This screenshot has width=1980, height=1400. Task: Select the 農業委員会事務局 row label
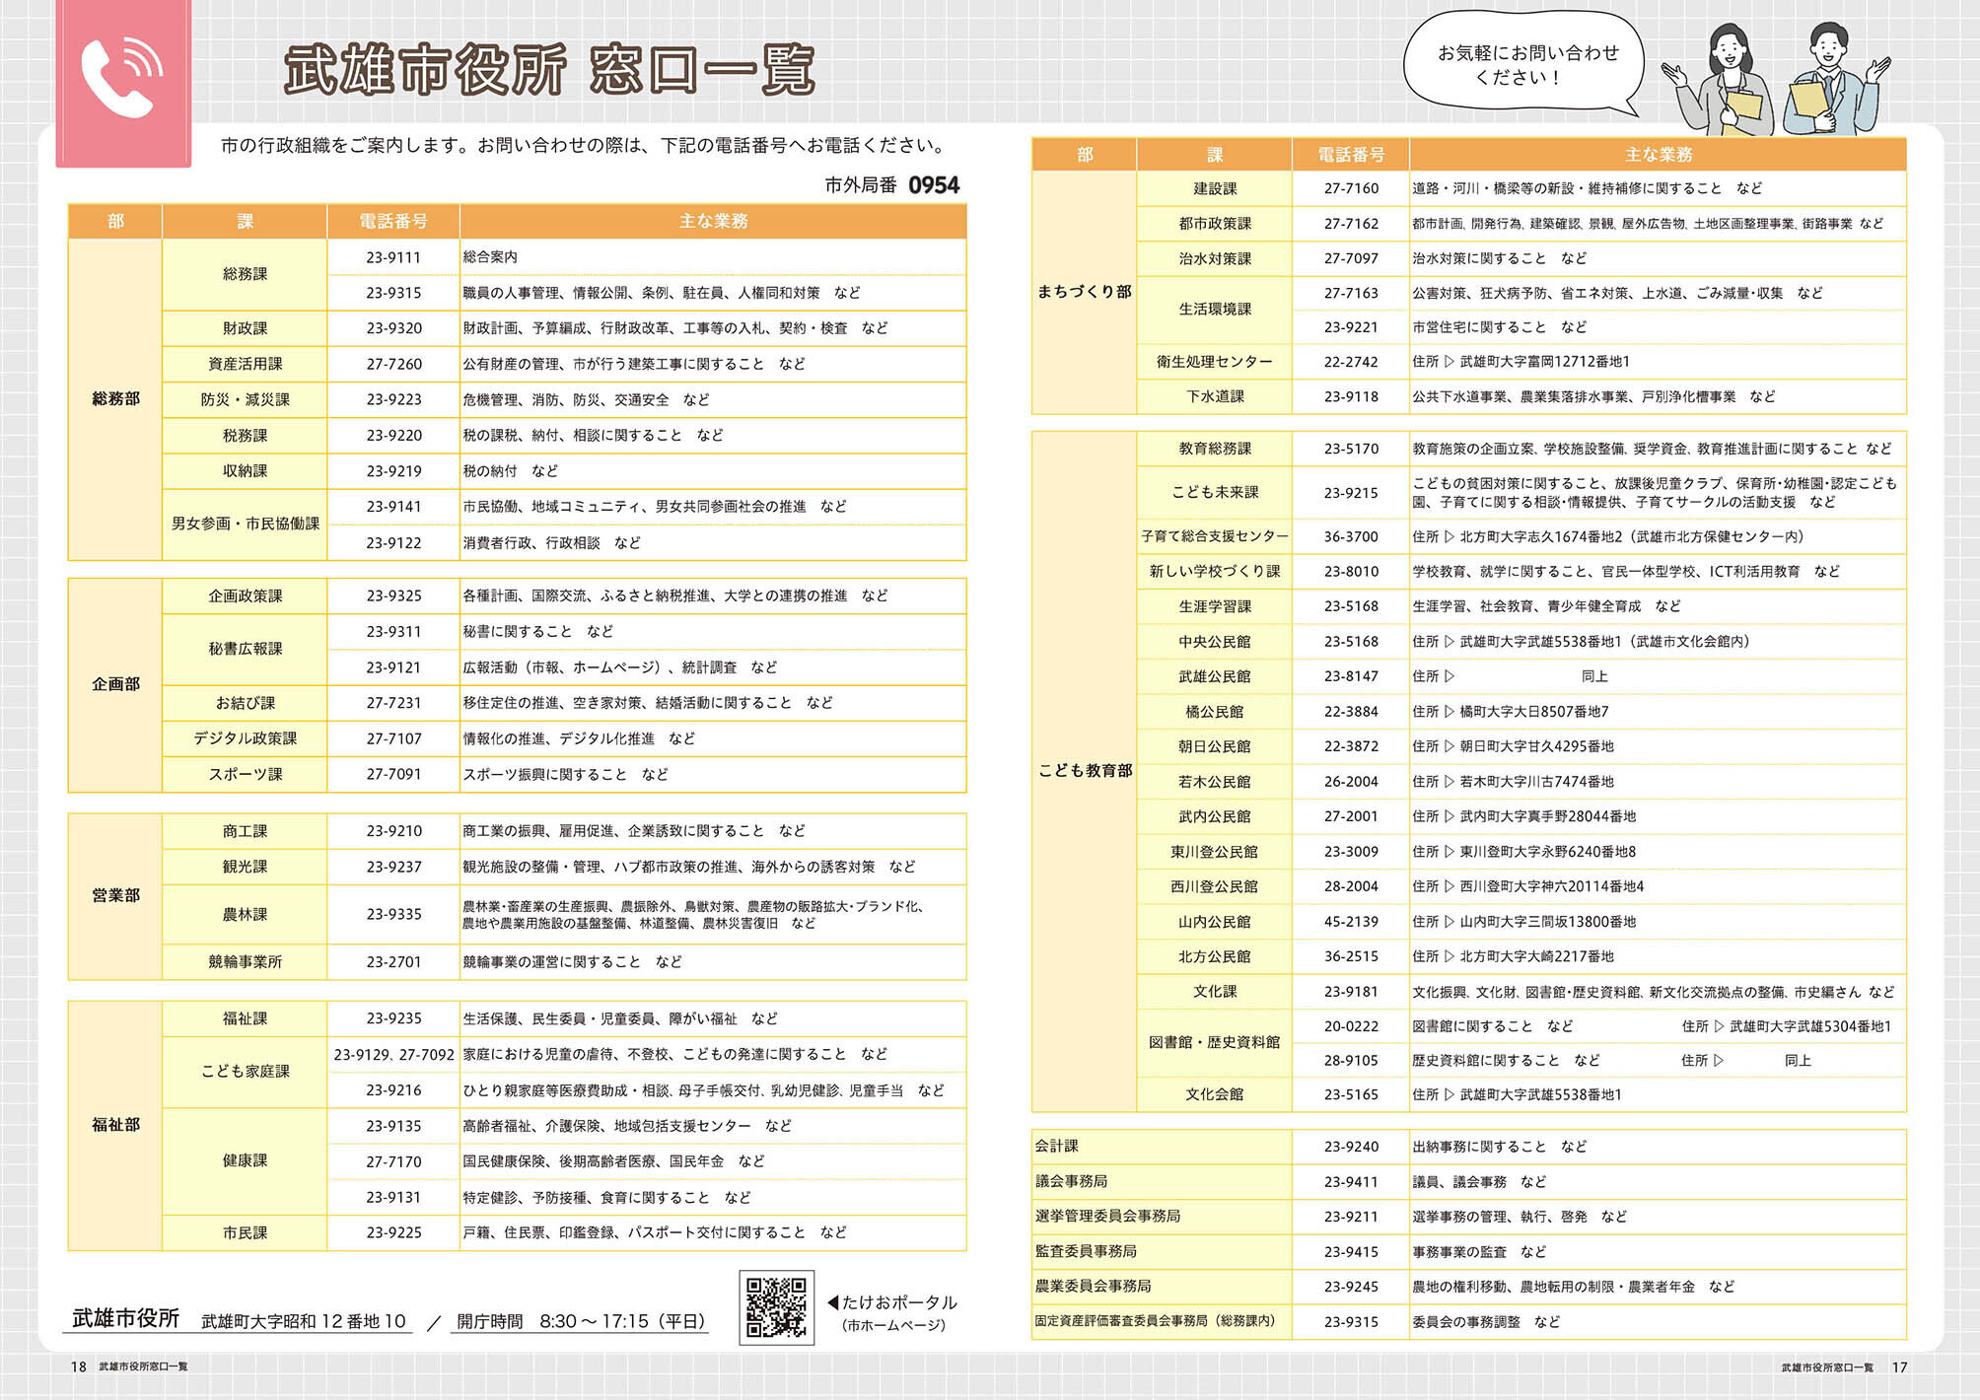(1162, 1287)
